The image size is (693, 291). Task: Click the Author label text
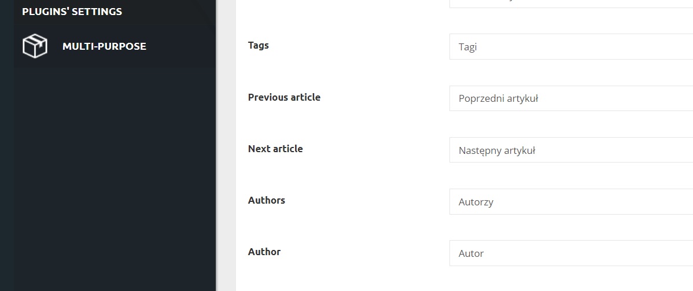coord(264,252)
